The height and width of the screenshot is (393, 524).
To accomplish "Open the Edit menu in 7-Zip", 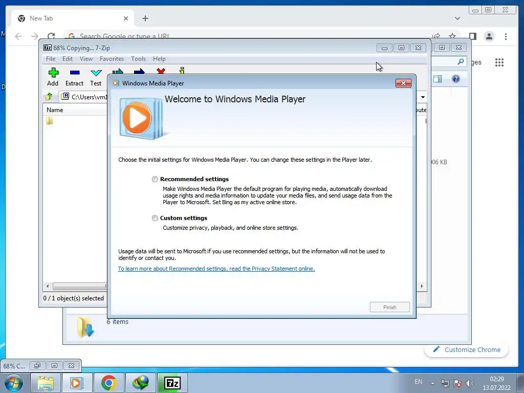I will coord(68,59).
